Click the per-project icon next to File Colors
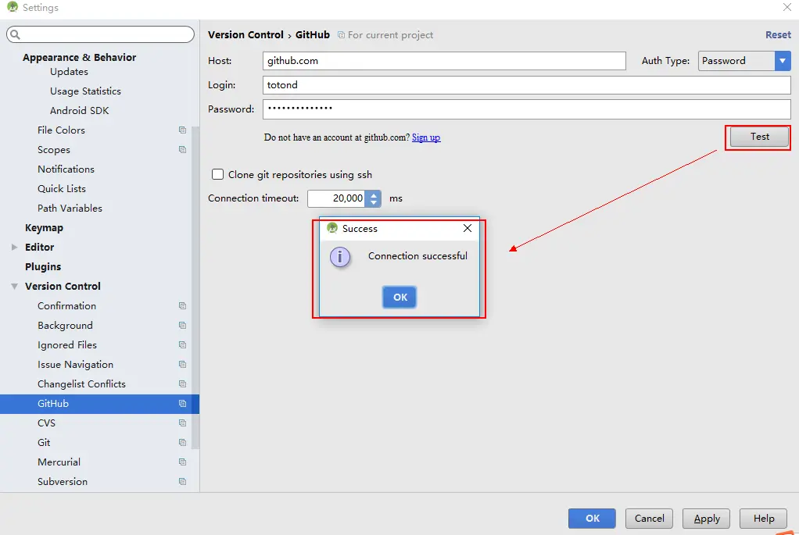 coord(182,130)
